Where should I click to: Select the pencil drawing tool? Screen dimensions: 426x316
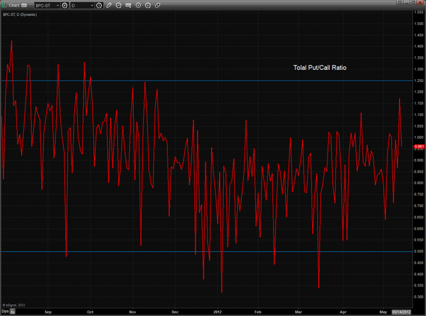point(109,5)
